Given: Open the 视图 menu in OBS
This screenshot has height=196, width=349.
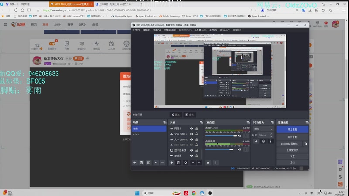Looking at the screenshot, I should (x=157, y=30).
